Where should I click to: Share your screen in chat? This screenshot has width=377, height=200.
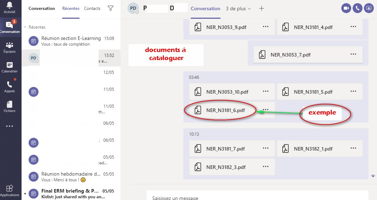(369, 8)
